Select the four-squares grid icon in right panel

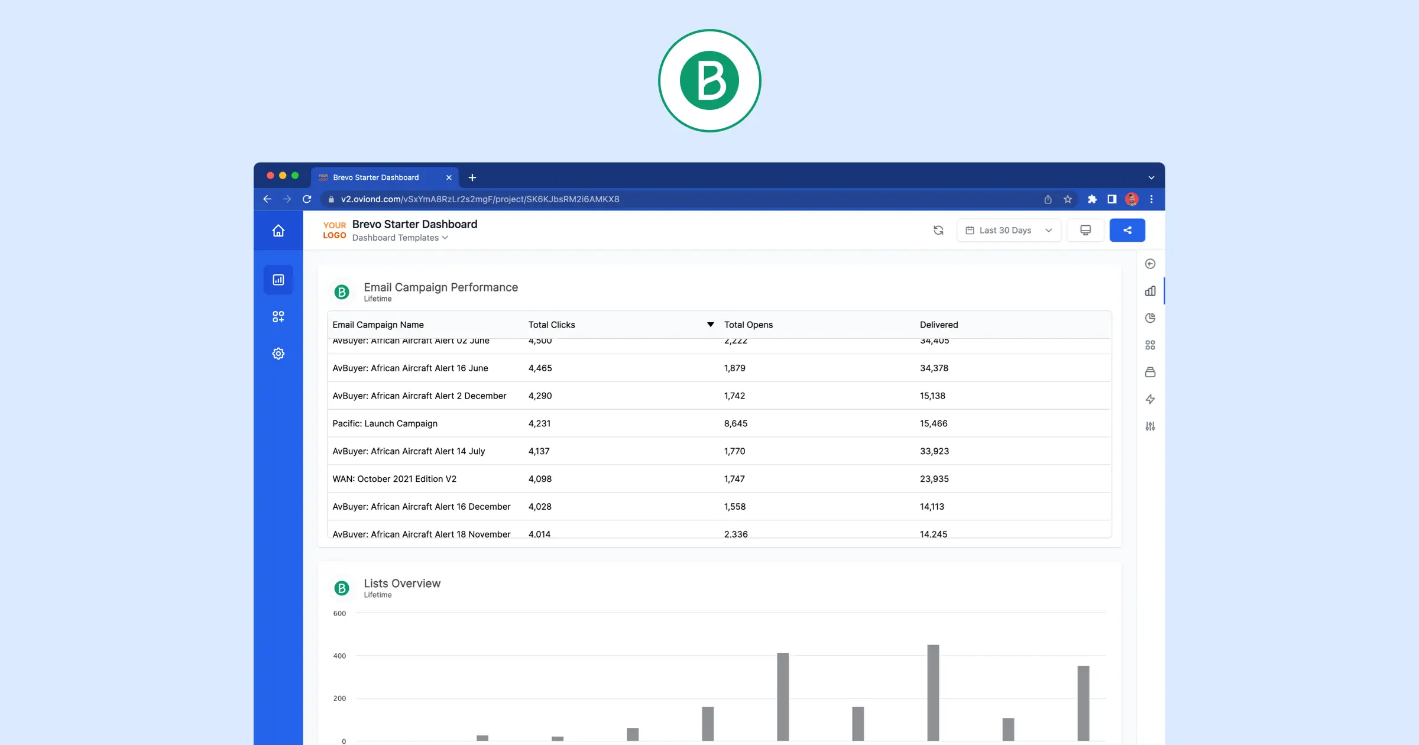[x=1150, y=345]
